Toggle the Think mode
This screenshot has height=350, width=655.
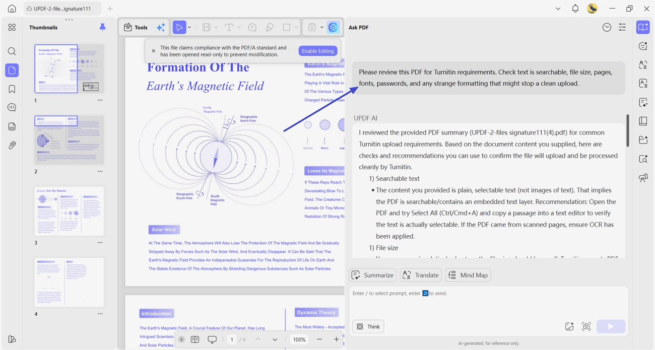tap(368, 326)
